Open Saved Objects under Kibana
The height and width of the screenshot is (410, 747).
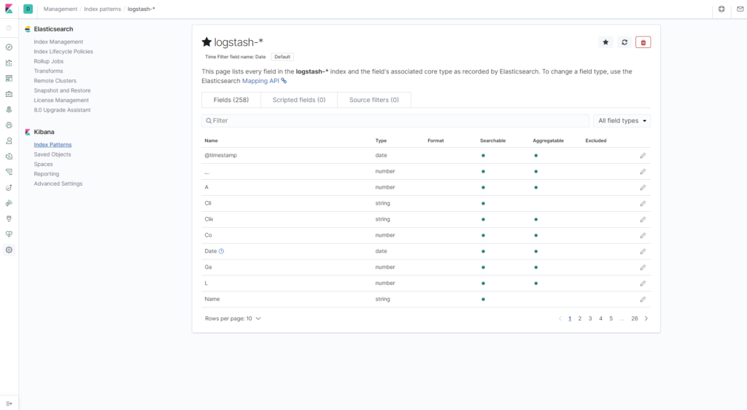coord(52,154)
